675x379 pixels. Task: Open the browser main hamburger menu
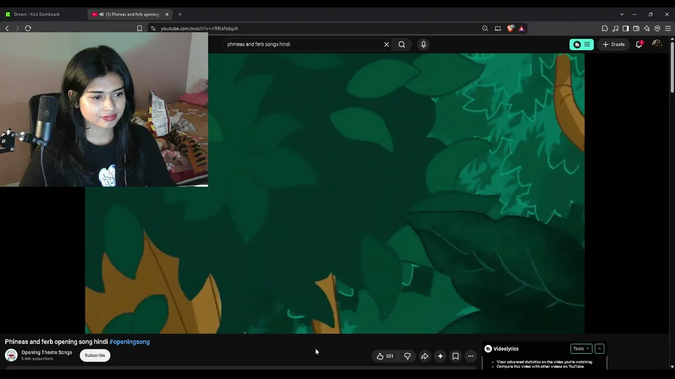668,28
